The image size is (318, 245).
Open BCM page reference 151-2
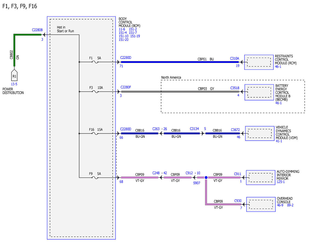(133, 29)
